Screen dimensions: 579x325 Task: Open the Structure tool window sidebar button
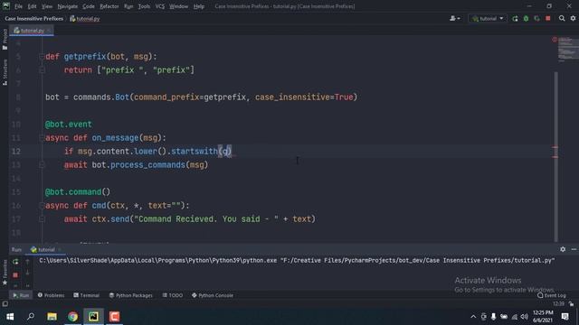coord(5,72)
